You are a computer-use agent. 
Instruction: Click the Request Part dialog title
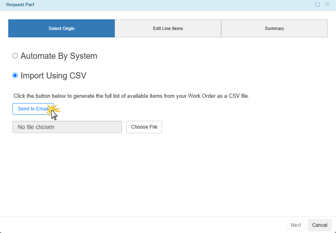click(20, 5)
